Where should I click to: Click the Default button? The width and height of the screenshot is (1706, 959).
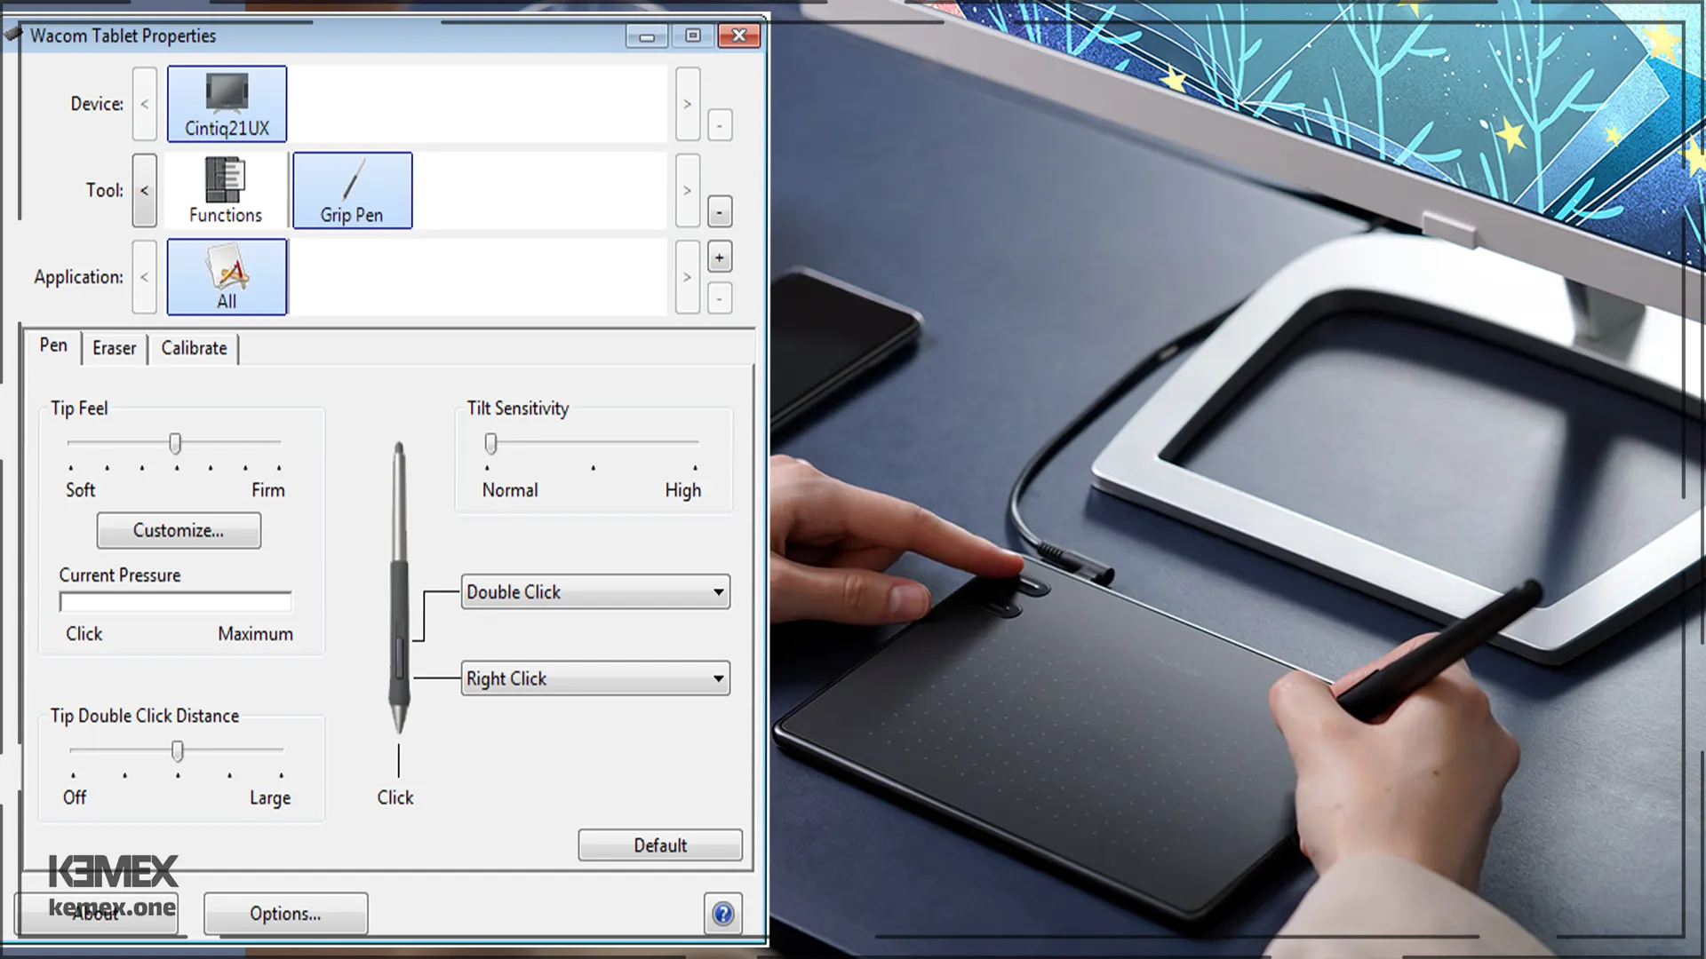(x=660, y=845)
